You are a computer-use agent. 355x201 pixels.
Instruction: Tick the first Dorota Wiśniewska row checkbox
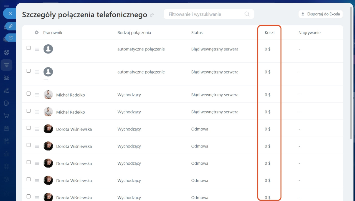tap(29, 128)
